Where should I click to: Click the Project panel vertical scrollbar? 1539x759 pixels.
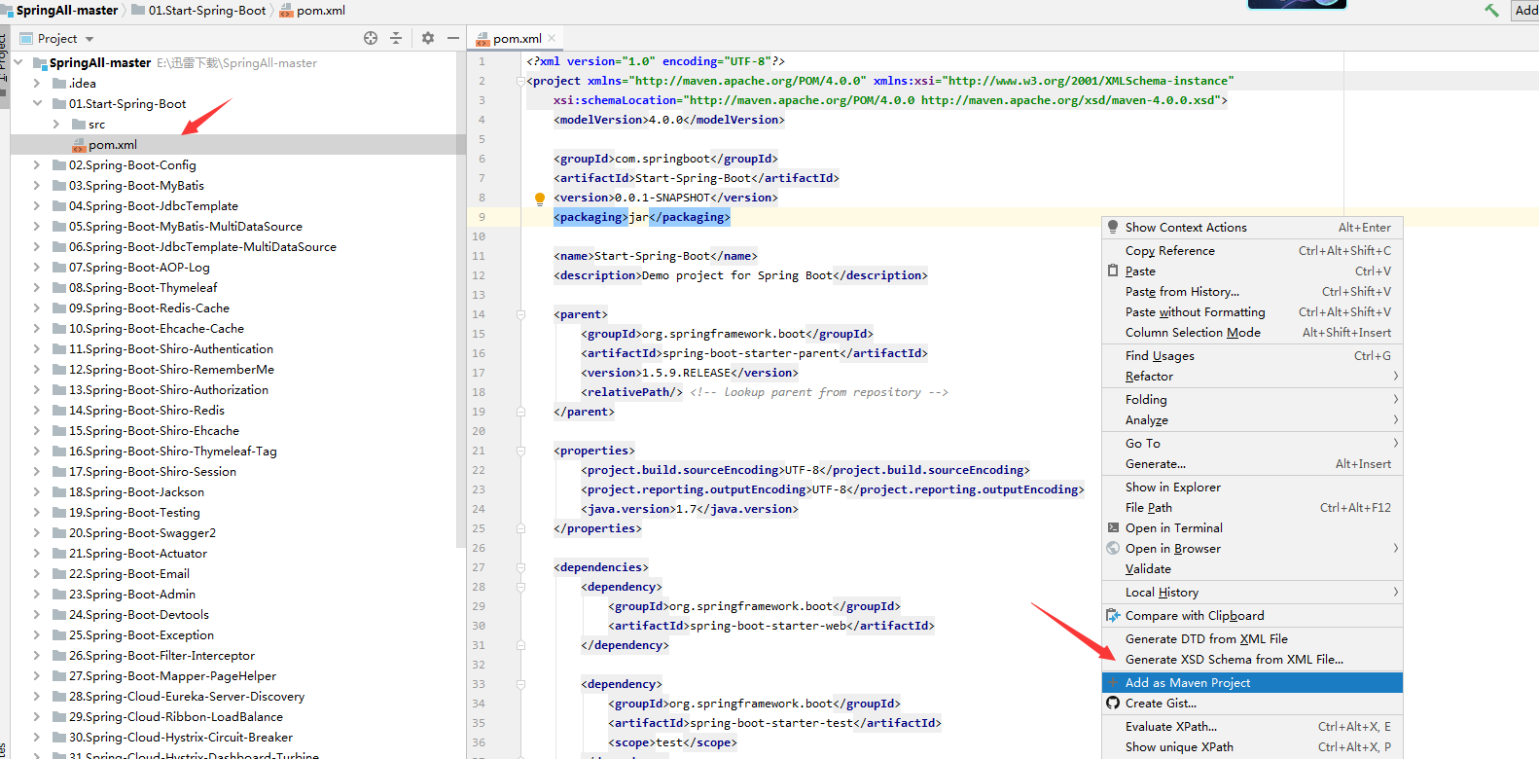(461, 299)
